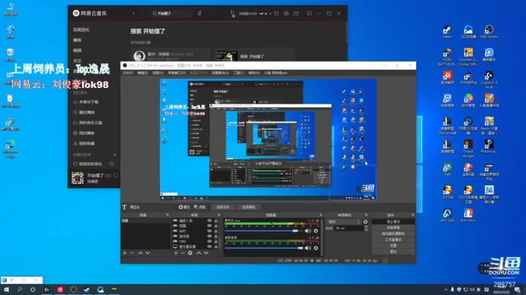Open Counter-Strike Global Offensive shortcut
This screenshot has height=295, width=526.
pyautogui.click(x=468, y=57)
